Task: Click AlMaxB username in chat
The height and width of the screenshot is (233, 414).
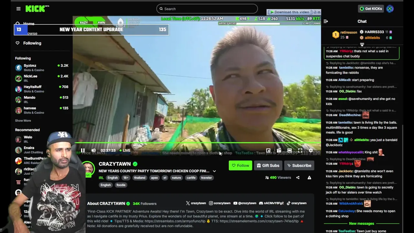Action: 344,80
